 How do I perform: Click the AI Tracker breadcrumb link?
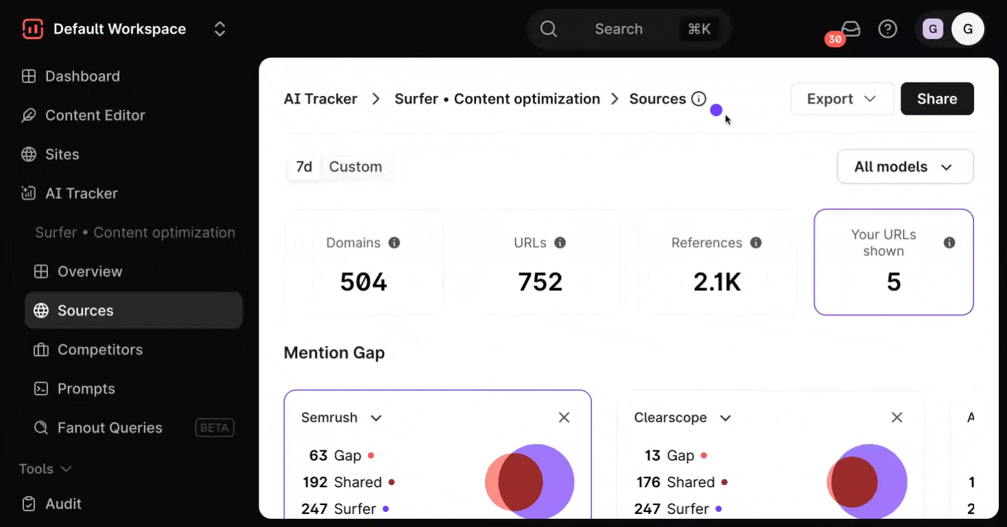coord(320,99)
